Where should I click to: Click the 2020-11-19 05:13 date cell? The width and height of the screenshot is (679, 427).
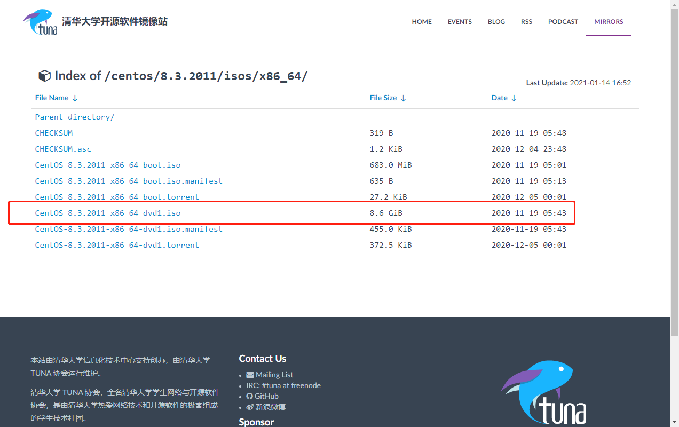point(529,181)
